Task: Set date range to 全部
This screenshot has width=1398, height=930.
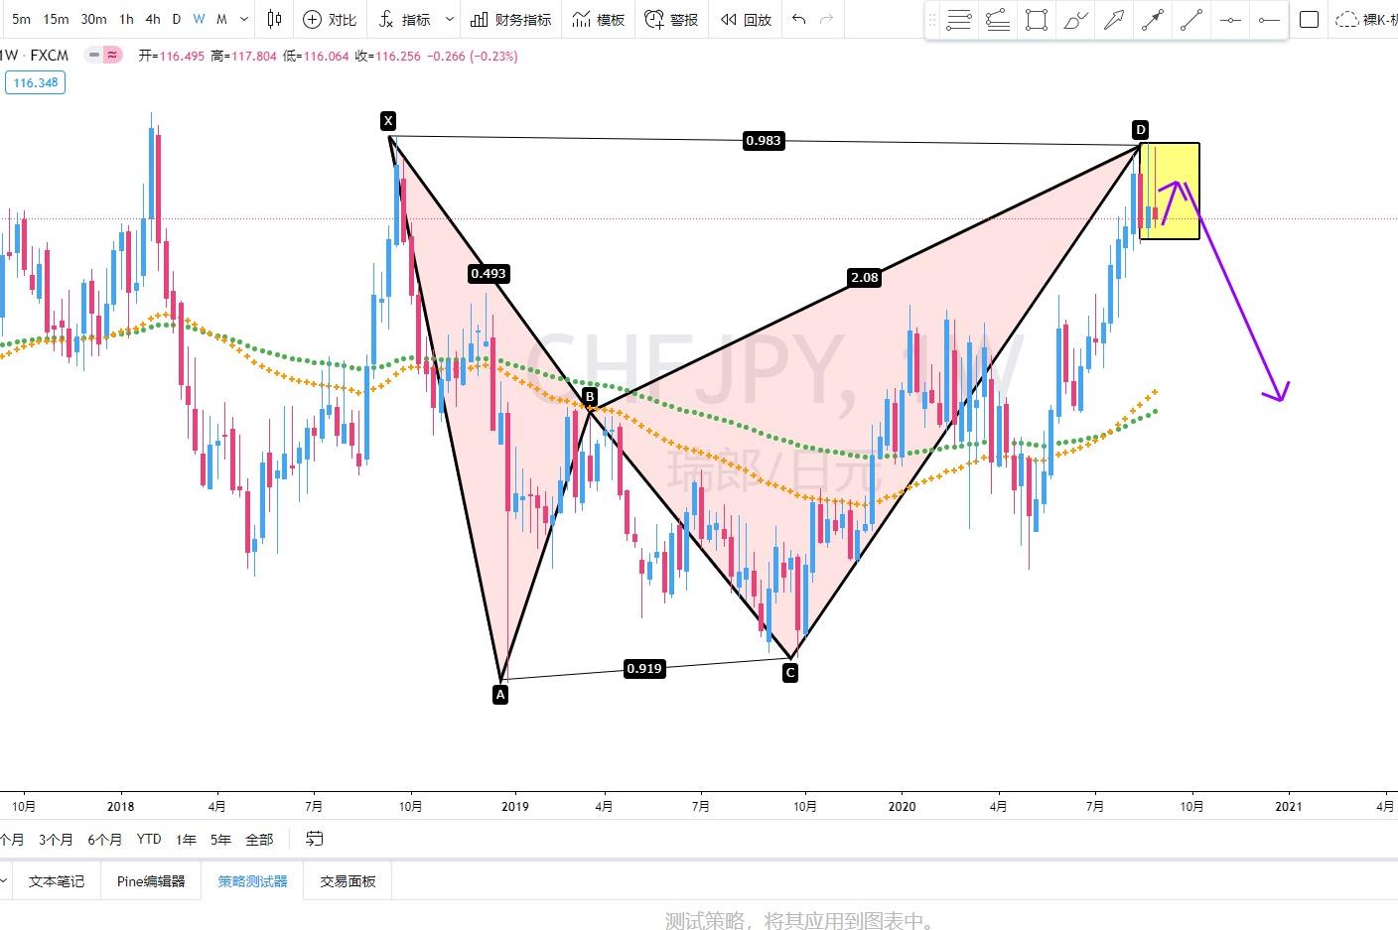Action: (259, 839)
